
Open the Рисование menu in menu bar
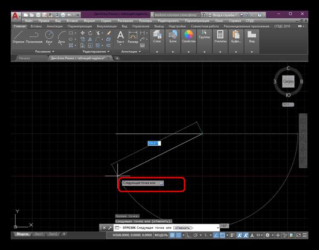click(x=125, y=21)
